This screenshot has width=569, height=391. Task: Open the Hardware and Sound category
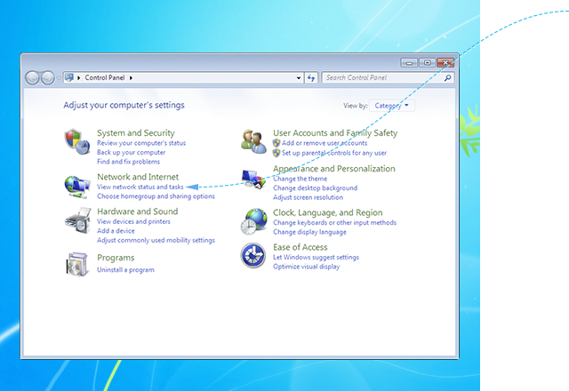pyautogui.click(x=137, y=211)
